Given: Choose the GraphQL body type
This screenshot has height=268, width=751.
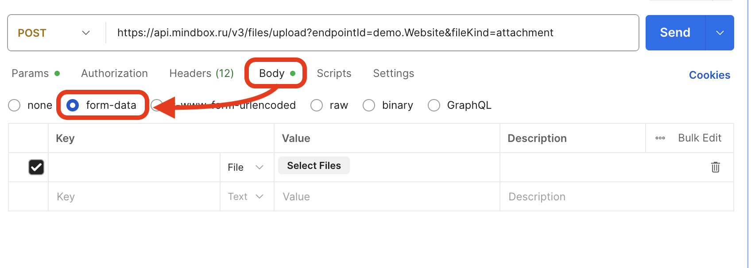Looking at the screenshot, I should click(434, 105).
